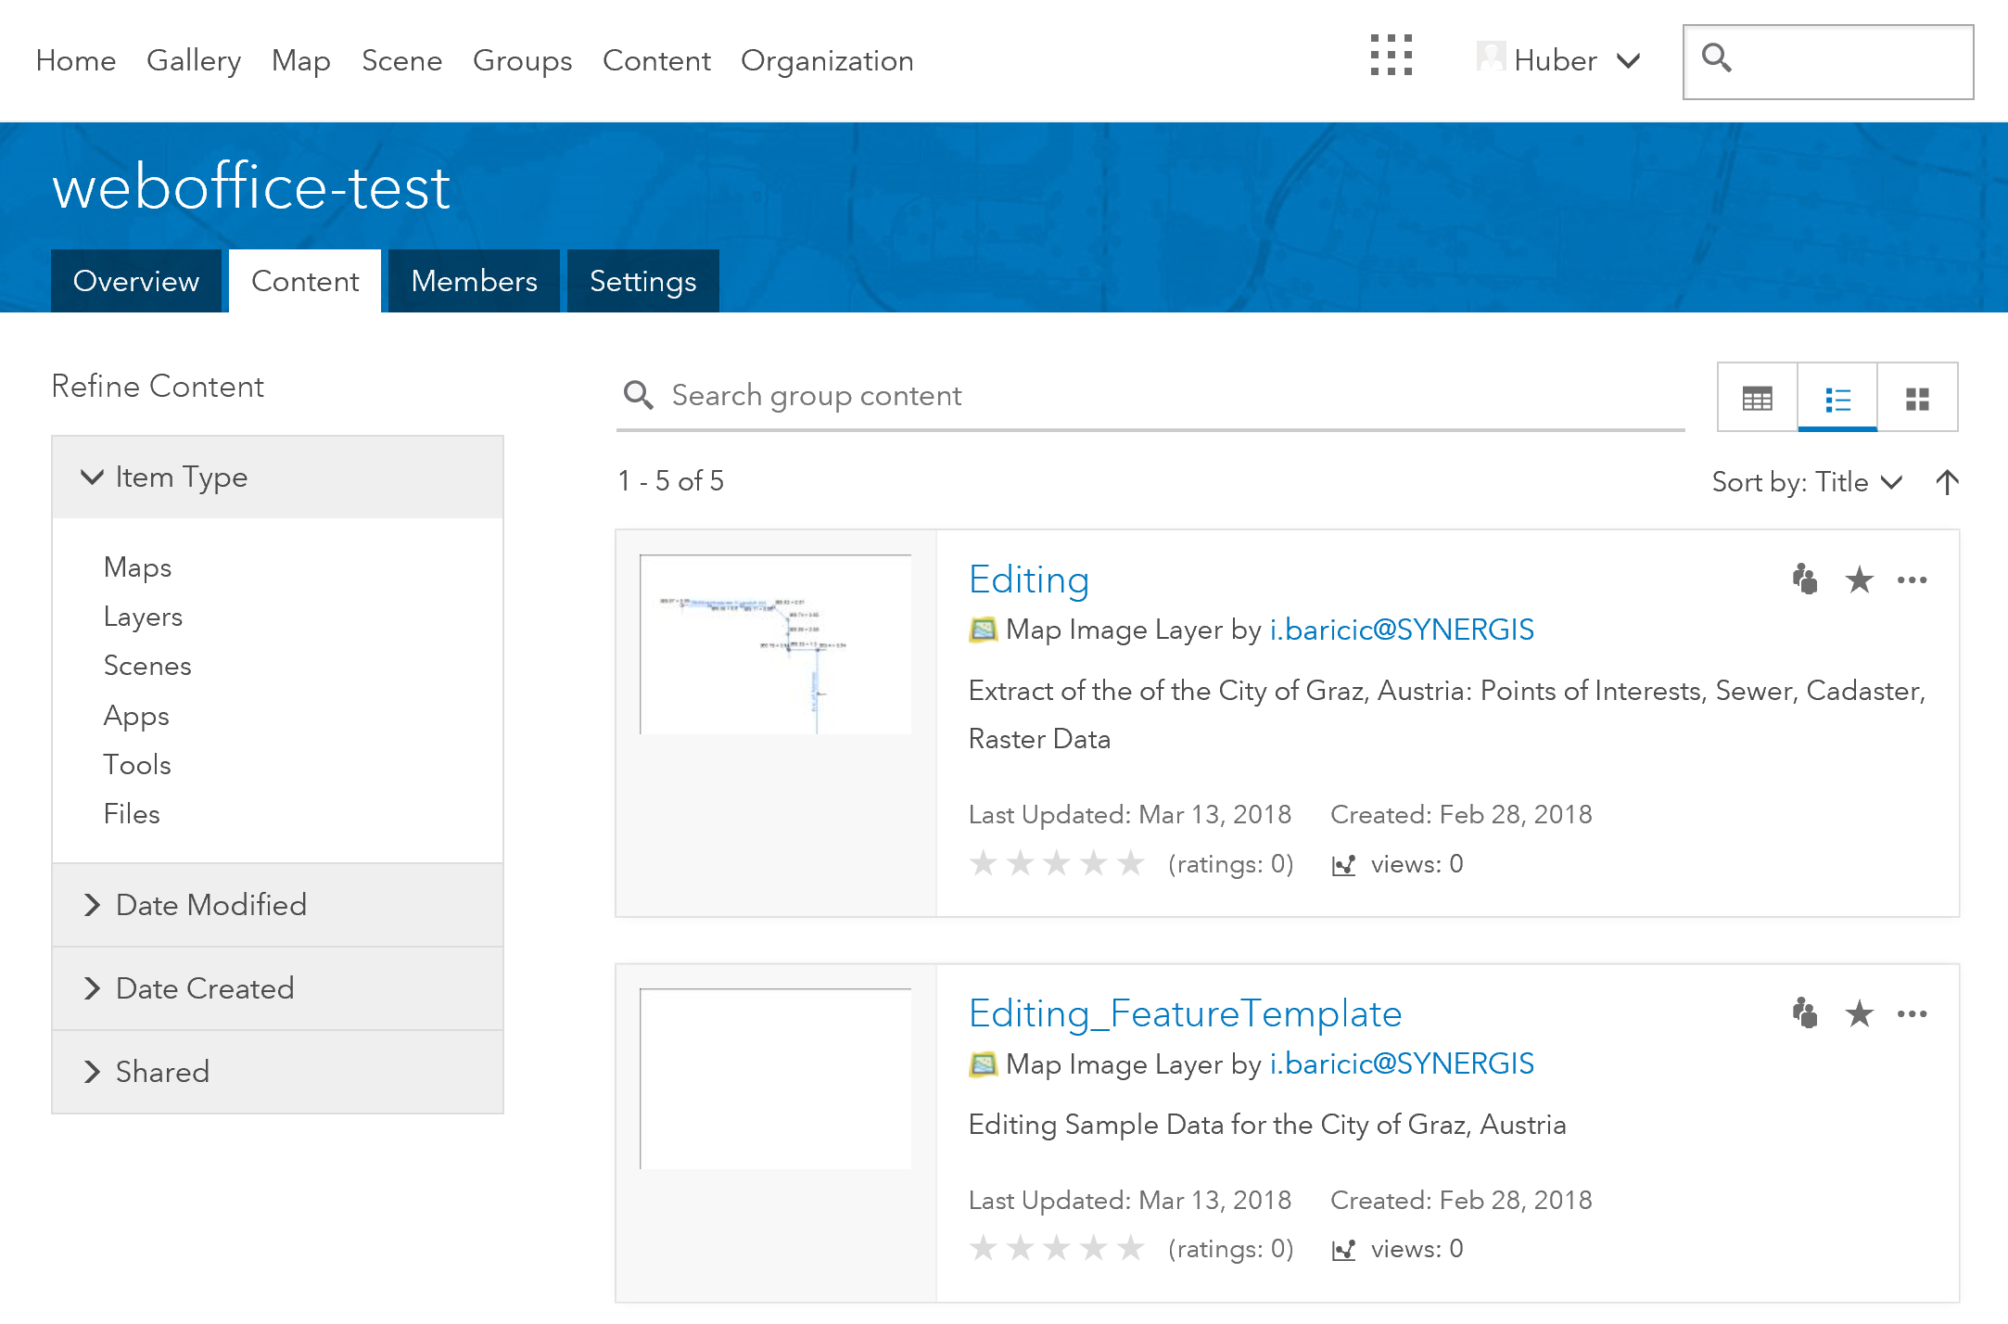This screenshot has height=1324, width=2008.
Task: Favorite the Editing item star
Action: point(1859,579)
